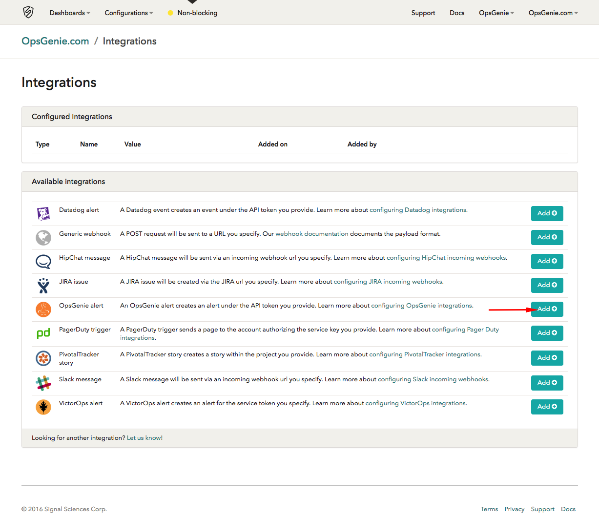Click the OpsGenie.com breadcrumb link
The image size is (599, 517).
pyautogui.click(x=55, y=41)
